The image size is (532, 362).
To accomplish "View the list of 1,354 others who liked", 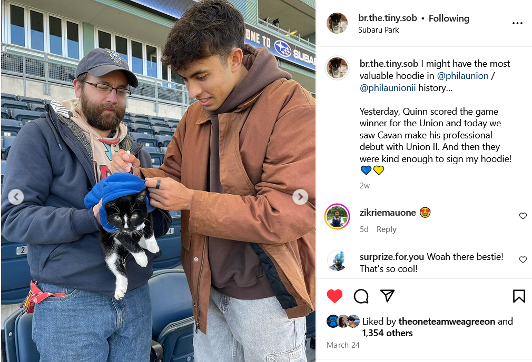I will tap(387, 333).
